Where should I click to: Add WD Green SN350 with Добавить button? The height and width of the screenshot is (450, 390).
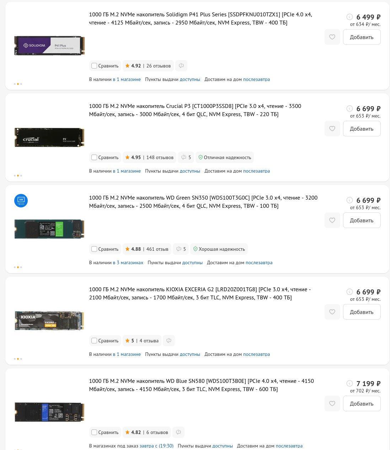tap(362, 220)
